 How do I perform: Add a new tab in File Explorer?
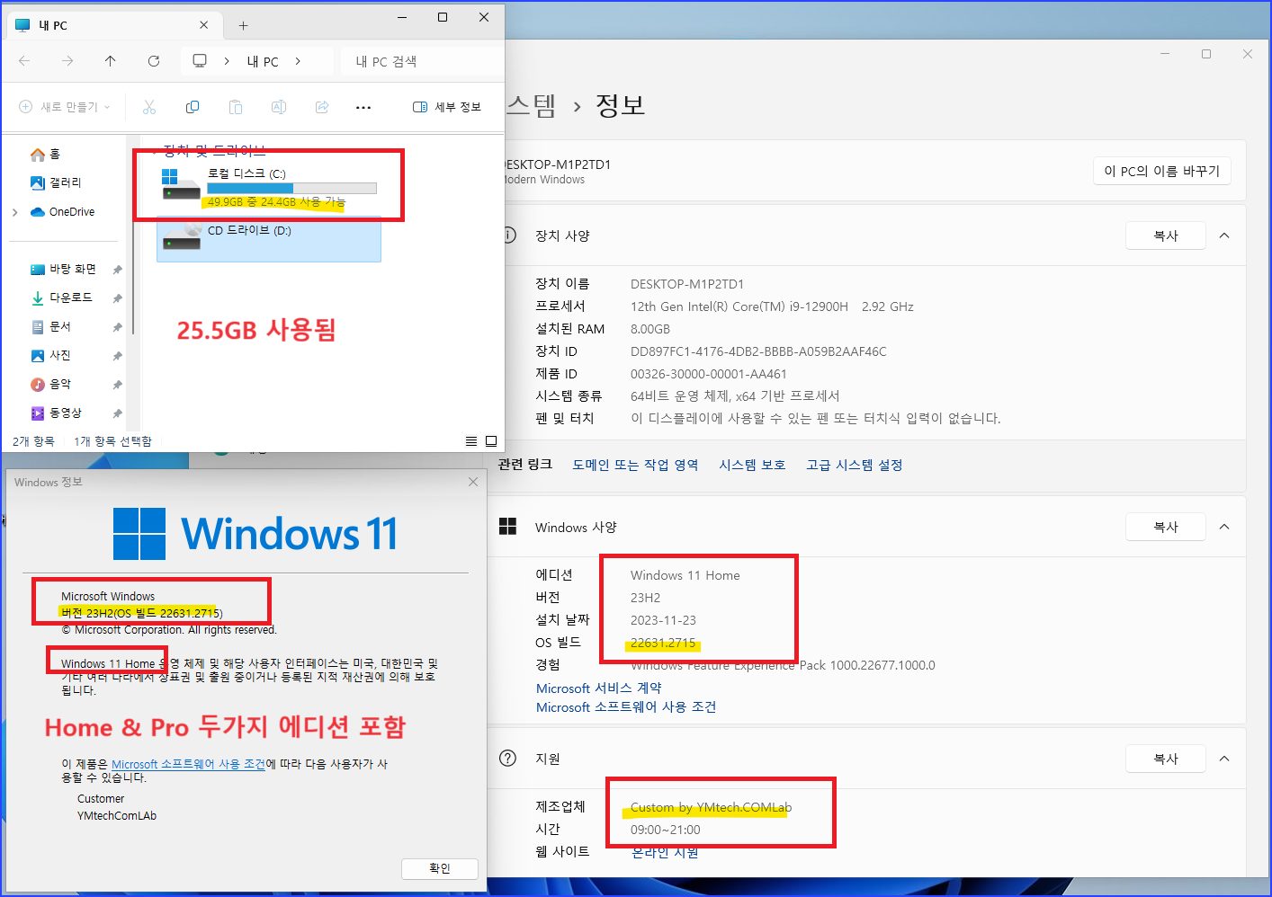243,25
